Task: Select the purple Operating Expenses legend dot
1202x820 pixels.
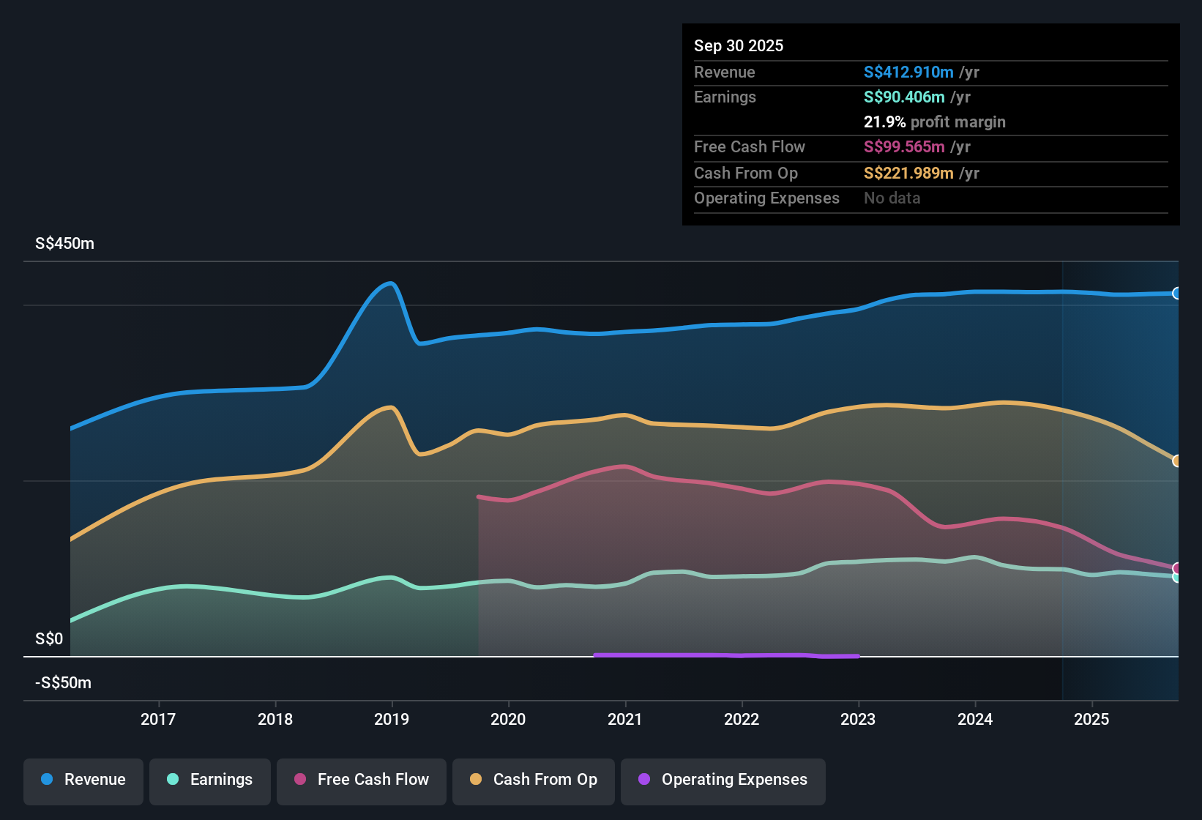Action: coord(643,780)
